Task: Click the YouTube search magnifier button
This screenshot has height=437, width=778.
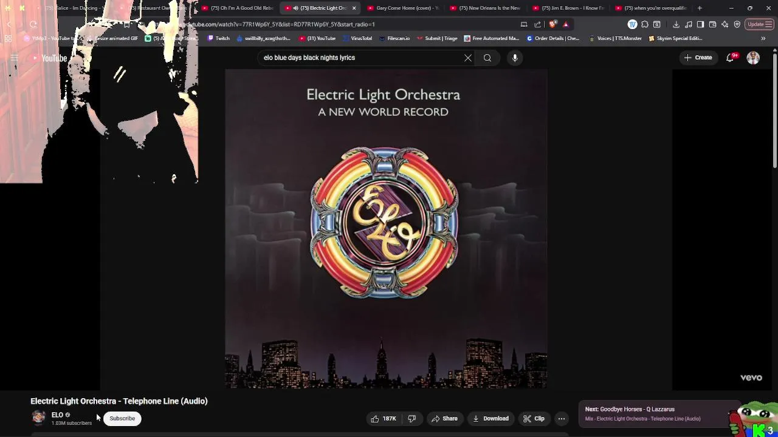Action: pos(487,58)
